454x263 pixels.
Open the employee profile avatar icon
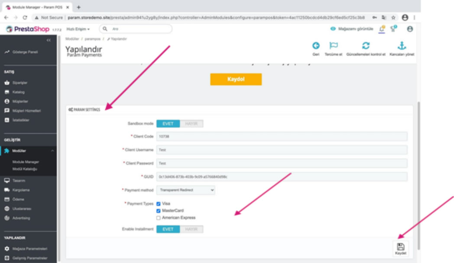[x=410, y=29]
